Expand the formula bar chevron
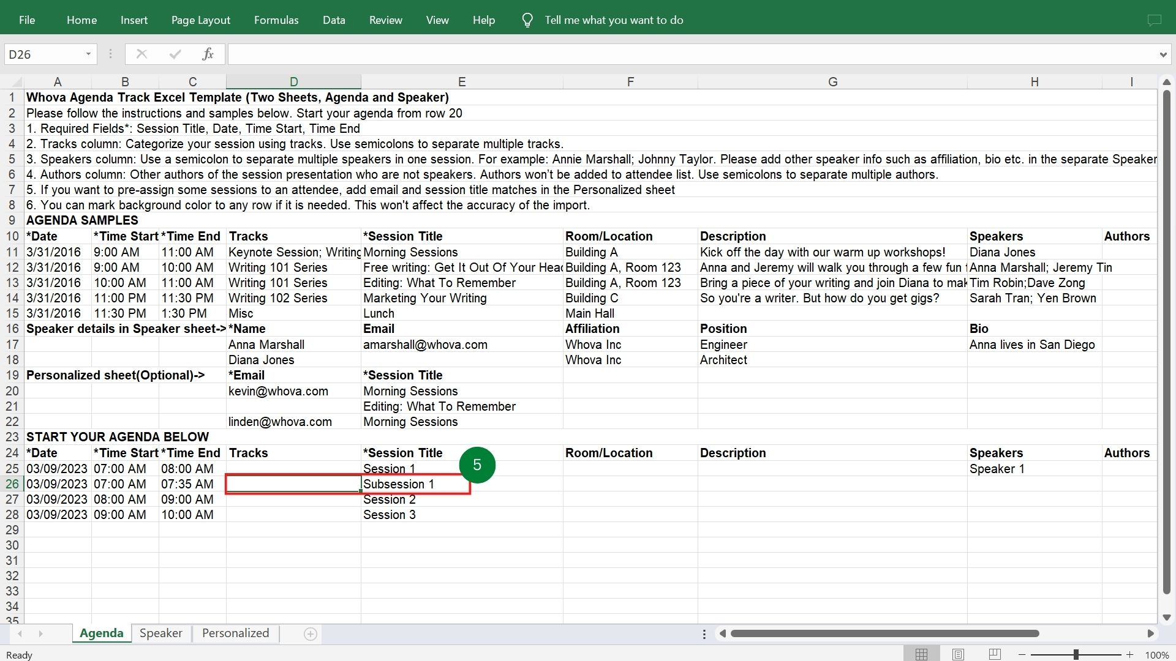 pyautogui.click(x=1163, y=54)
